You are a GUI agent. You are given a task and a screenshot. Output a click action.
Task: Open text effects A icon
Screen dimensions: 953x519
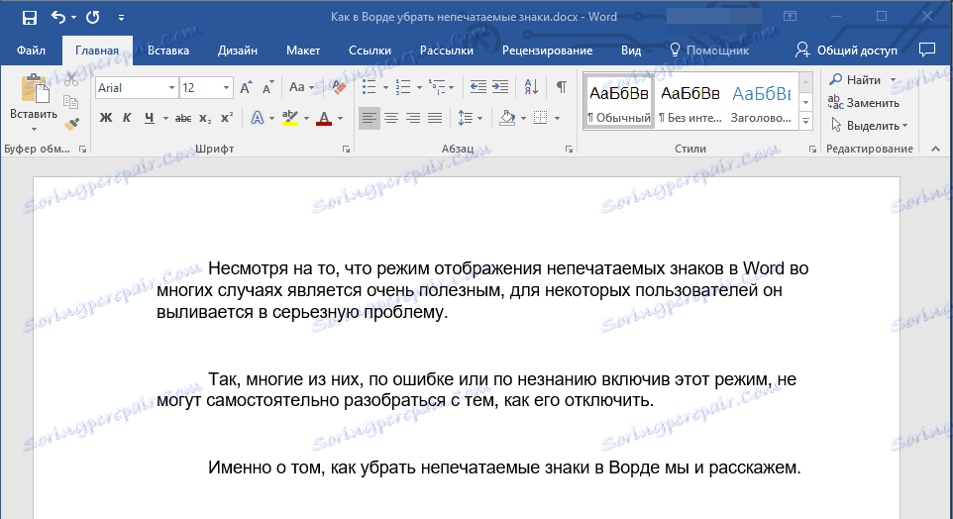[x=258, y=118]
